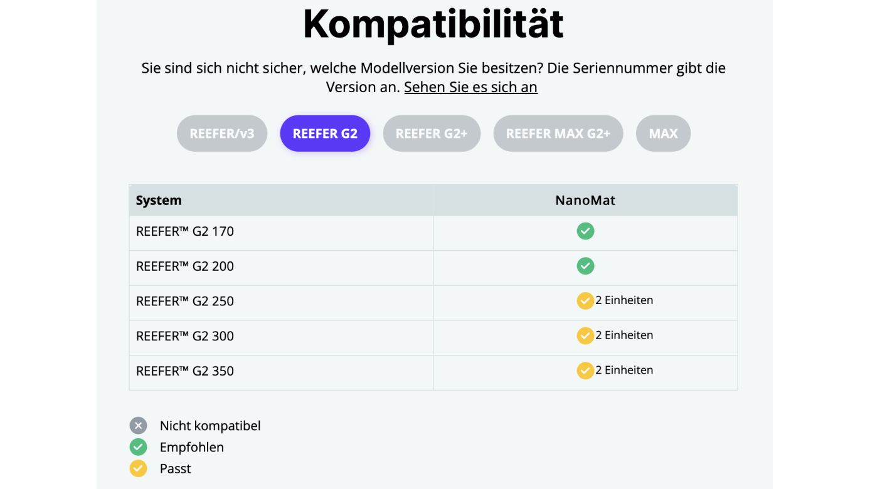The height and width of the screenshot is (489, 870).
Task: Switch to the MAX tab
Action: tap(663, 134)
